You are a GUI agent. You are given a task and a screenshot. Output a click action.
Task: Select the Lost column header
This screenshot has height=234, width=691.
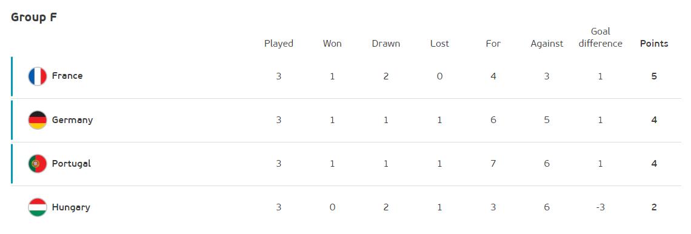point(439,44)
